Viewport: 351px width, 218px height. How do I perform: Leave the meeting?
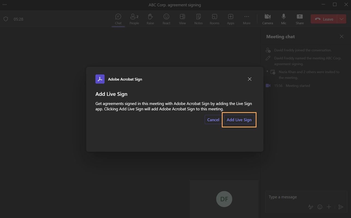(x=324, y=19)
